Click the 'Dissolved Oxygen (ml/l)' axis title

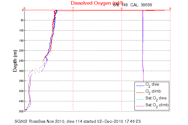point(97,3)
